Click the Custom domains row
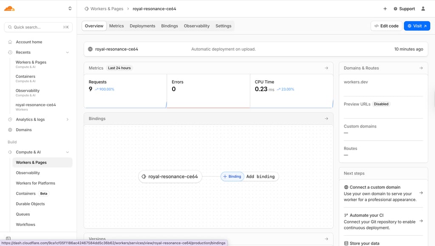The width and height of the screenshot is (435, 246). pos(383,130)
